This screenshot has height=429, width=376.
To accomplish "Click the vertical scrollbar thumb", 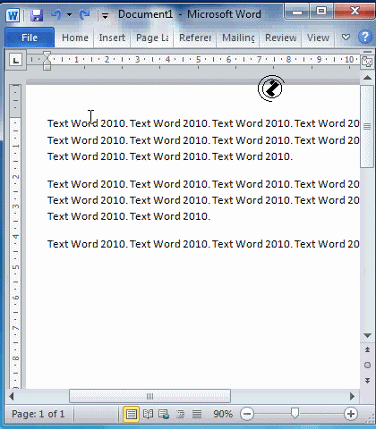I will coord(367,126).
